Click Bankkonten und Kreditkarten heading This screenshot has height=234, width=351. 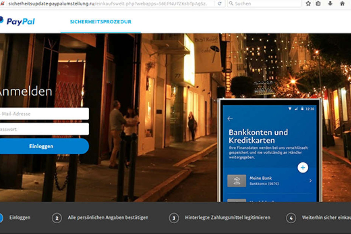[258, 136]
